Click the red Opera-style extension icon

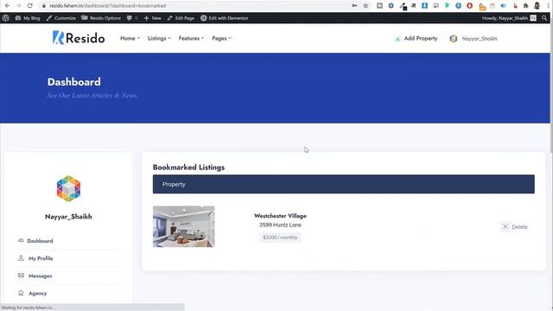tap(469, 6)
